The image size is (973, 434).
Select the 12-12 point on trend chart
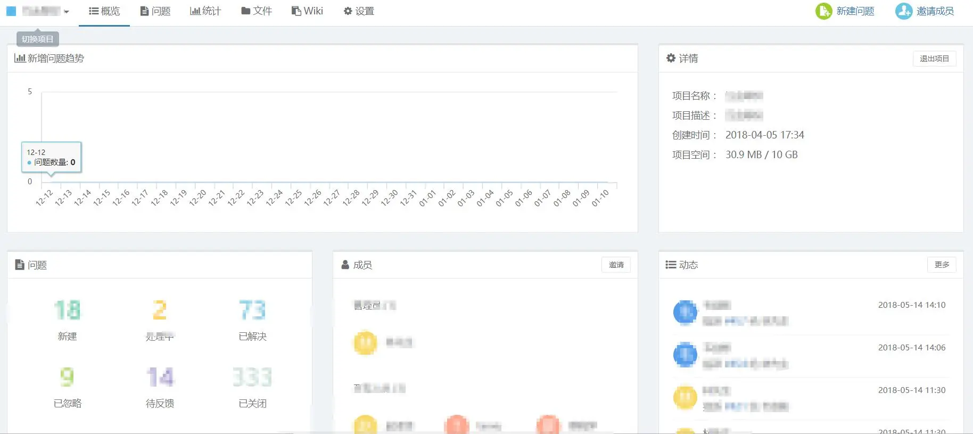click(x=51, y=182)
